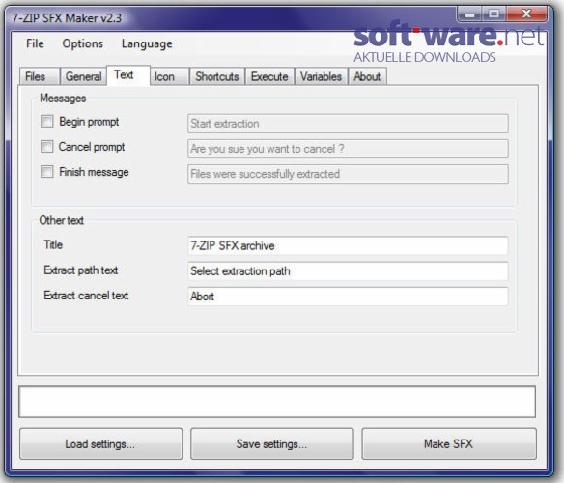Click the Make SFX button
This screenshot has width=564, height=483.
(449, 443)
